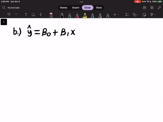Switch to the Insert tab

(x=76, y=8)
